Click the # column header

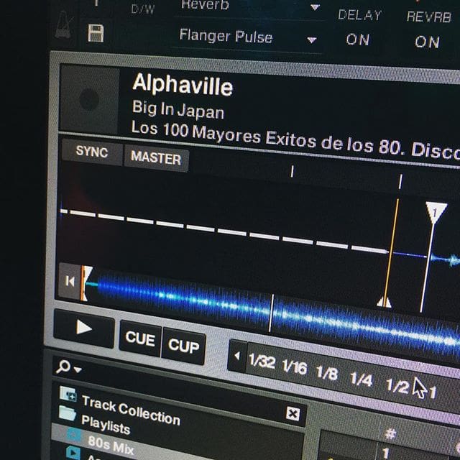click(x=391, y=433)
